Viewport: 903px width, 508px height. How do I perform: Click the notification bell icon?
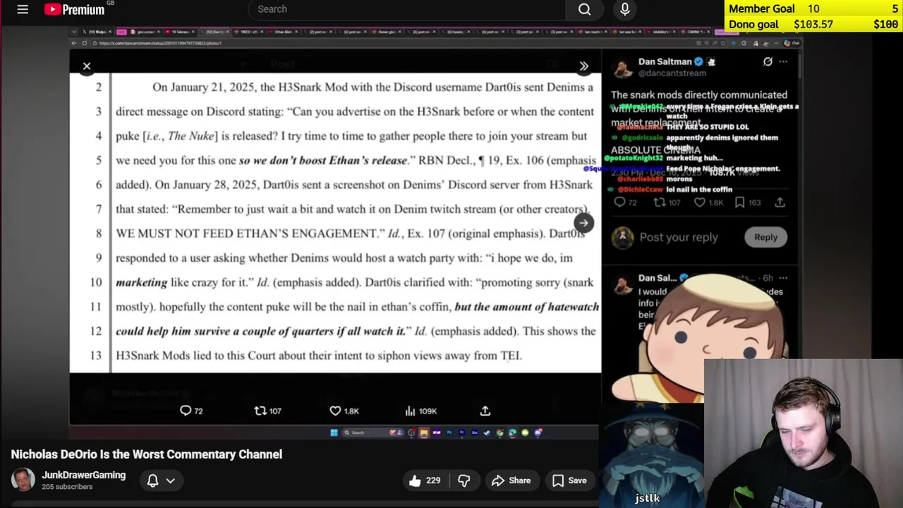coord(152,480)
